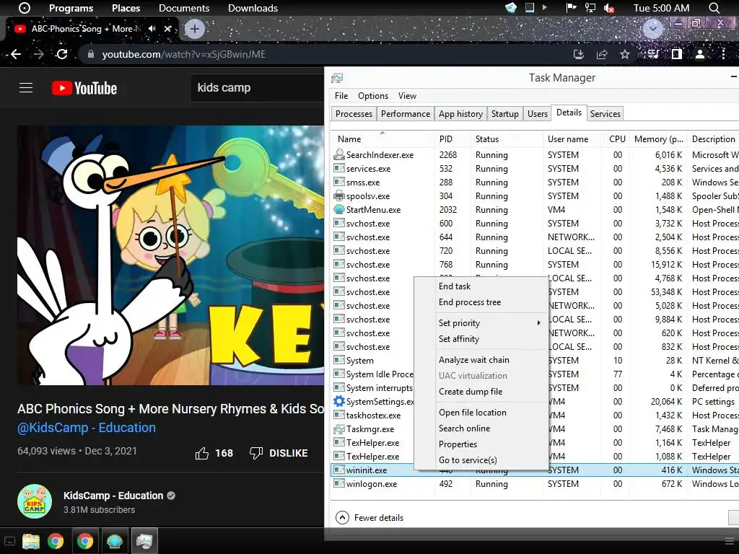
Task: Click the install/download page icon in address bar
Action: [579, 55]
